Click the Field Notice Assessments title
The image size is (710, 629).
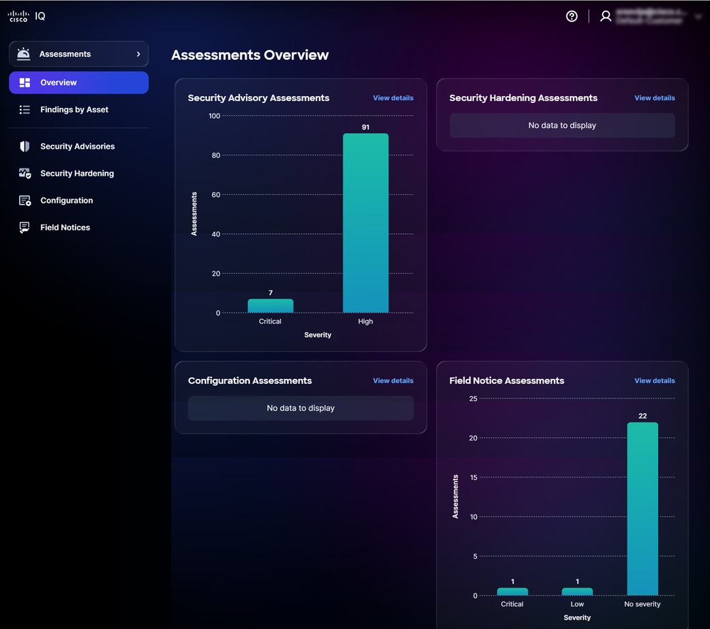point(507,381)
